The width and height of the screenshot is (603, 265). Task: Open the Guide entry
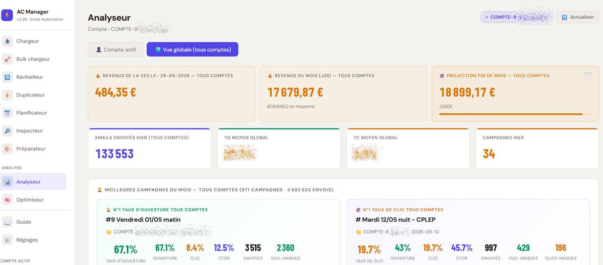point(33,222)
